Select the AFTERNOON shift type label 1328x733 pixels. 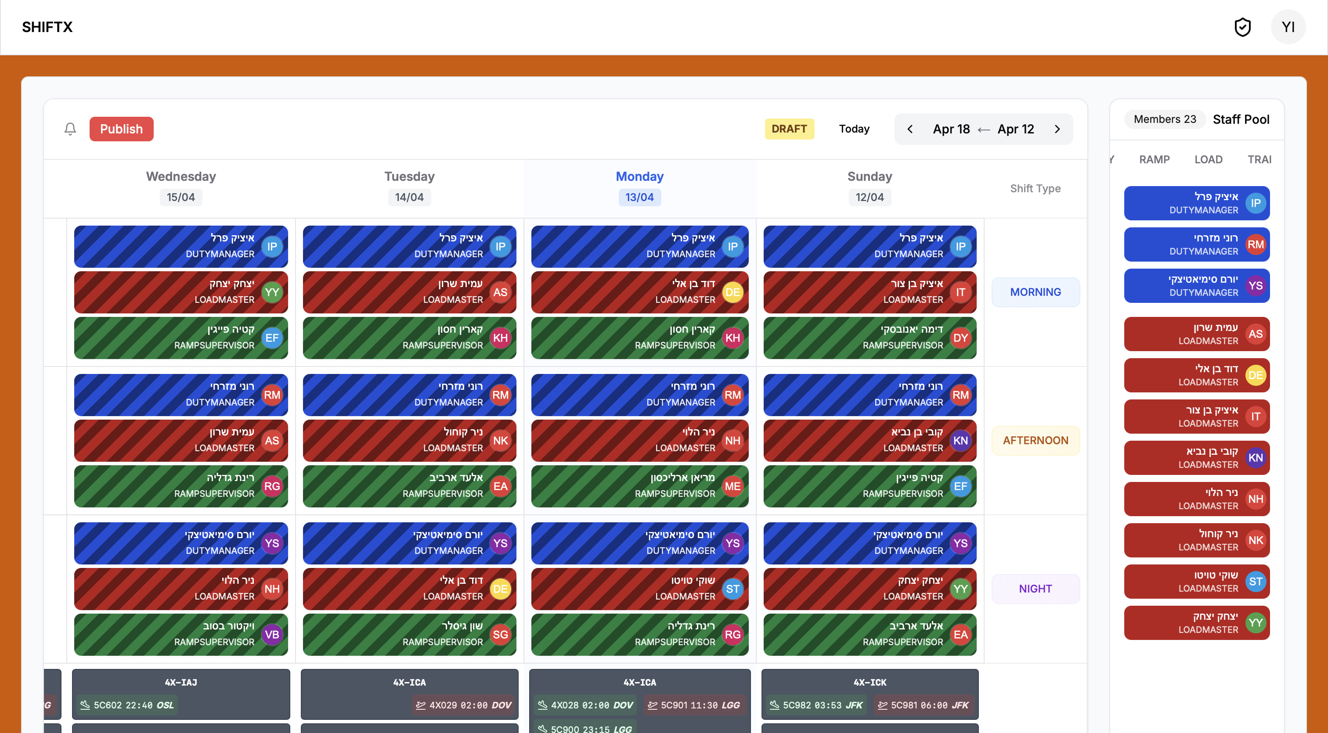pos(1035,440)
